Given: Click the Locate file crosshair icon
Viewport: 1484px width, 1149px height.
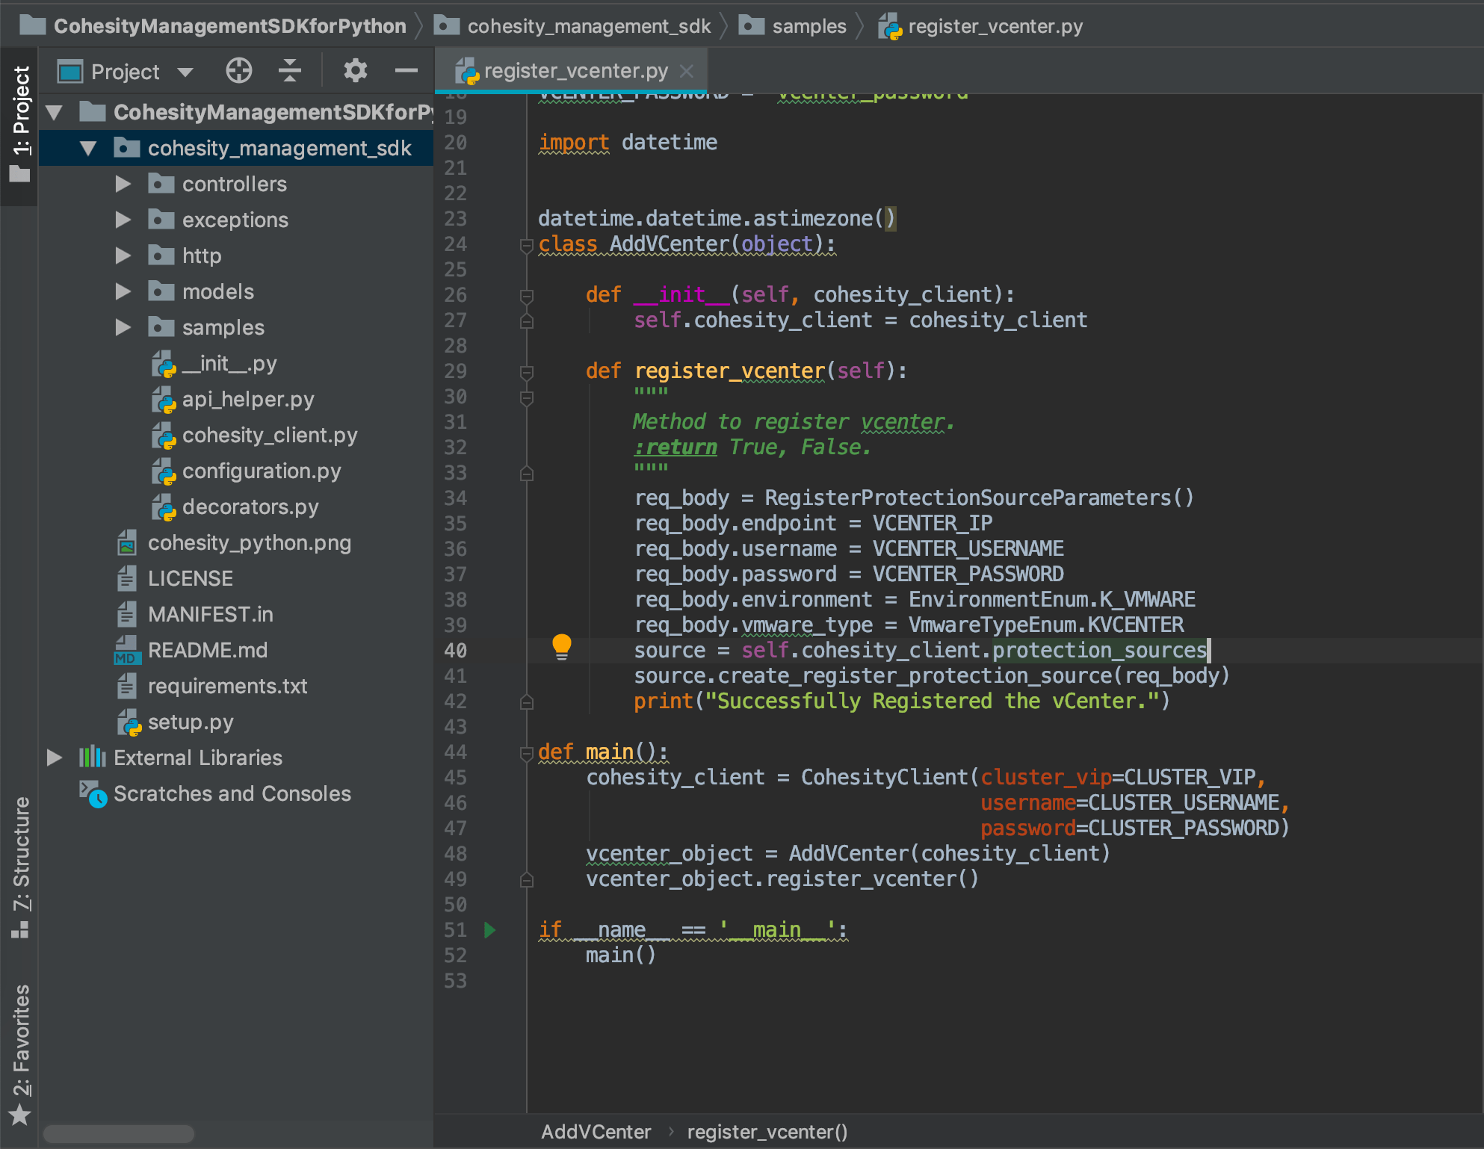Looking at the screenshot, I should pos(238,70).
